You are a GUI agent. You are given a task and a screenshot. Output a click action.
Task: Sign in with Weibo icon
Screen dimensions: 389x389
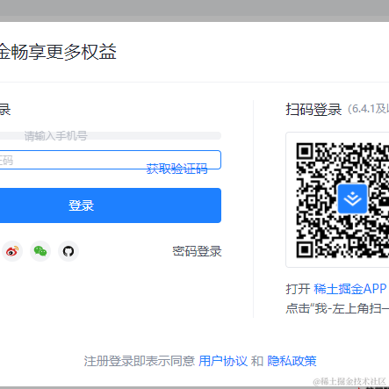point(12,251)
